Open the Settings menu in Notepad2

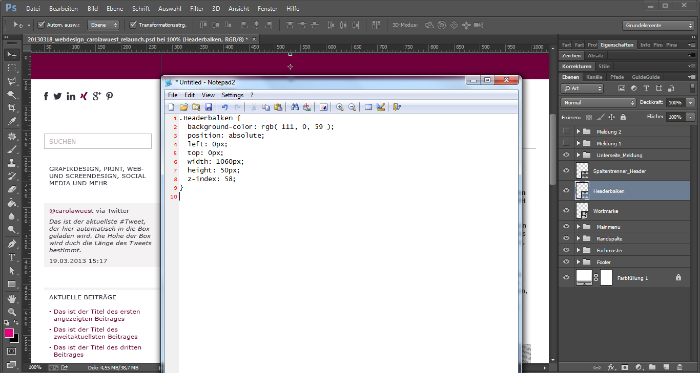click(233, 95)
